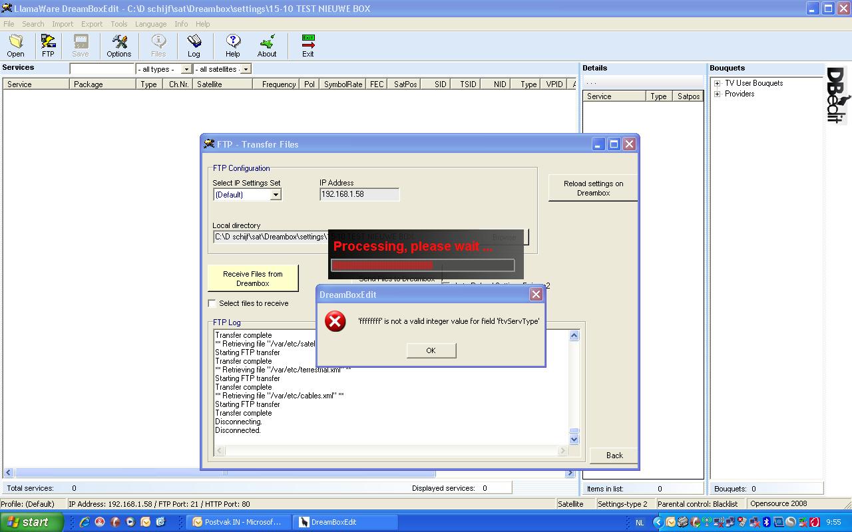The image size is (852, 532).
Task: Click the DBedit logo on right edge
Action: click(x=837, y=95)
